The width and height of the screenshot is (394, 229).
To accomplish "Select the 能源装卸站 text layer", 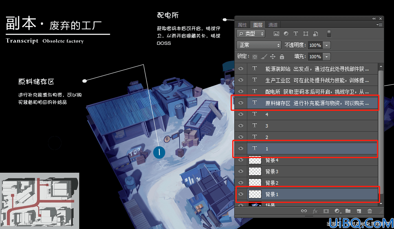I will pos(313,68).
